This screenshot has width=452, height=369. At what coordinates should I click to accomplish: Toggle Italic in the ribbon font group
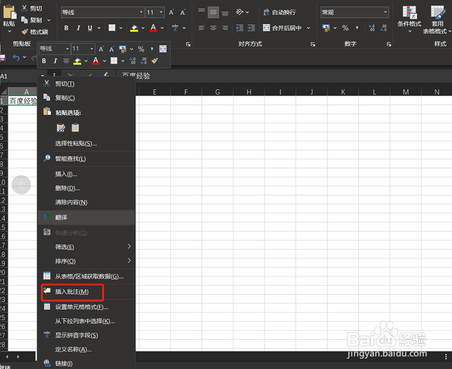point(78,28)
